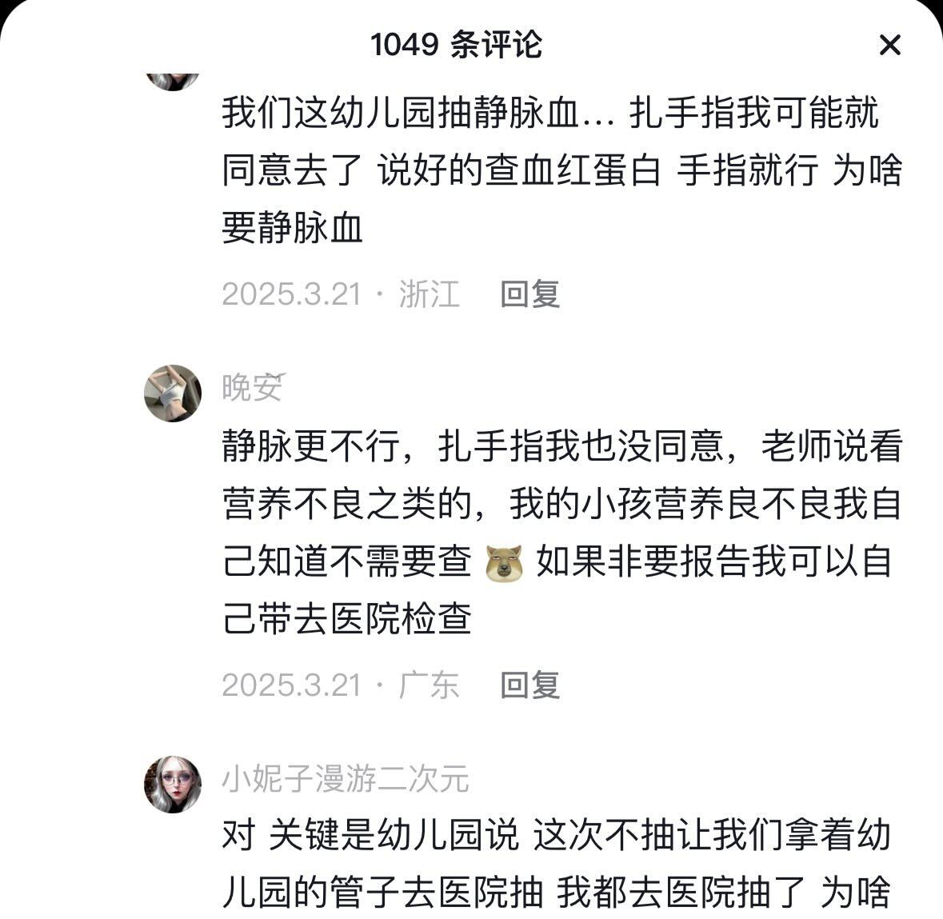This screenshot has height=919, width=943.
Task: Tap the doge emoji in 晚安's comment
Action: [504, 563]
